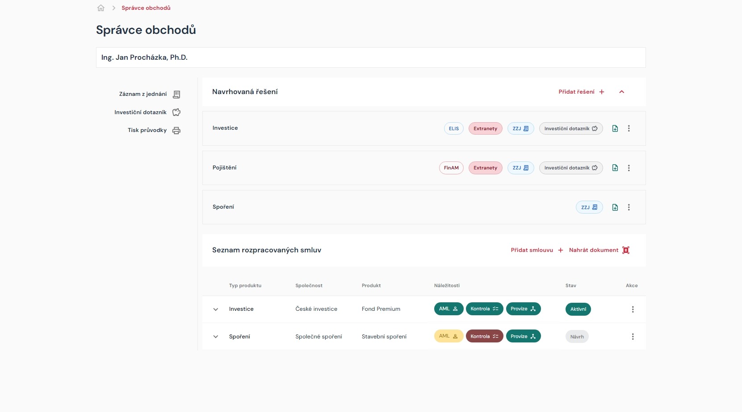The height and width of the screenshot is (412, 742).
Task: Open actions menu for Stavební spoření contract
Action: coord(633,337)
